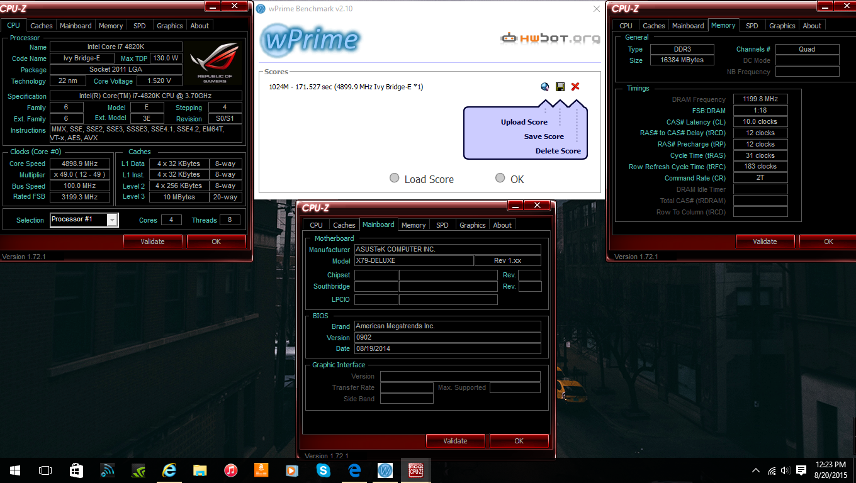The height and width of the screenshot is (483, 856).
Task: Open Graphics tab in the CPU-Z processor window
Action: 170,26
